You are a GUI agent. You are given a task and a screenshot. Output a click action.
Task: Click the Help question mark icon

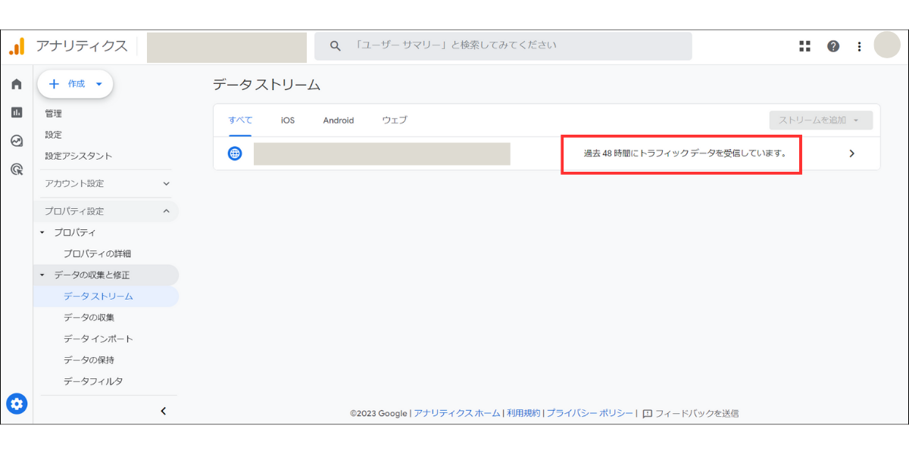pyautogui.click(x=833, y=46)
